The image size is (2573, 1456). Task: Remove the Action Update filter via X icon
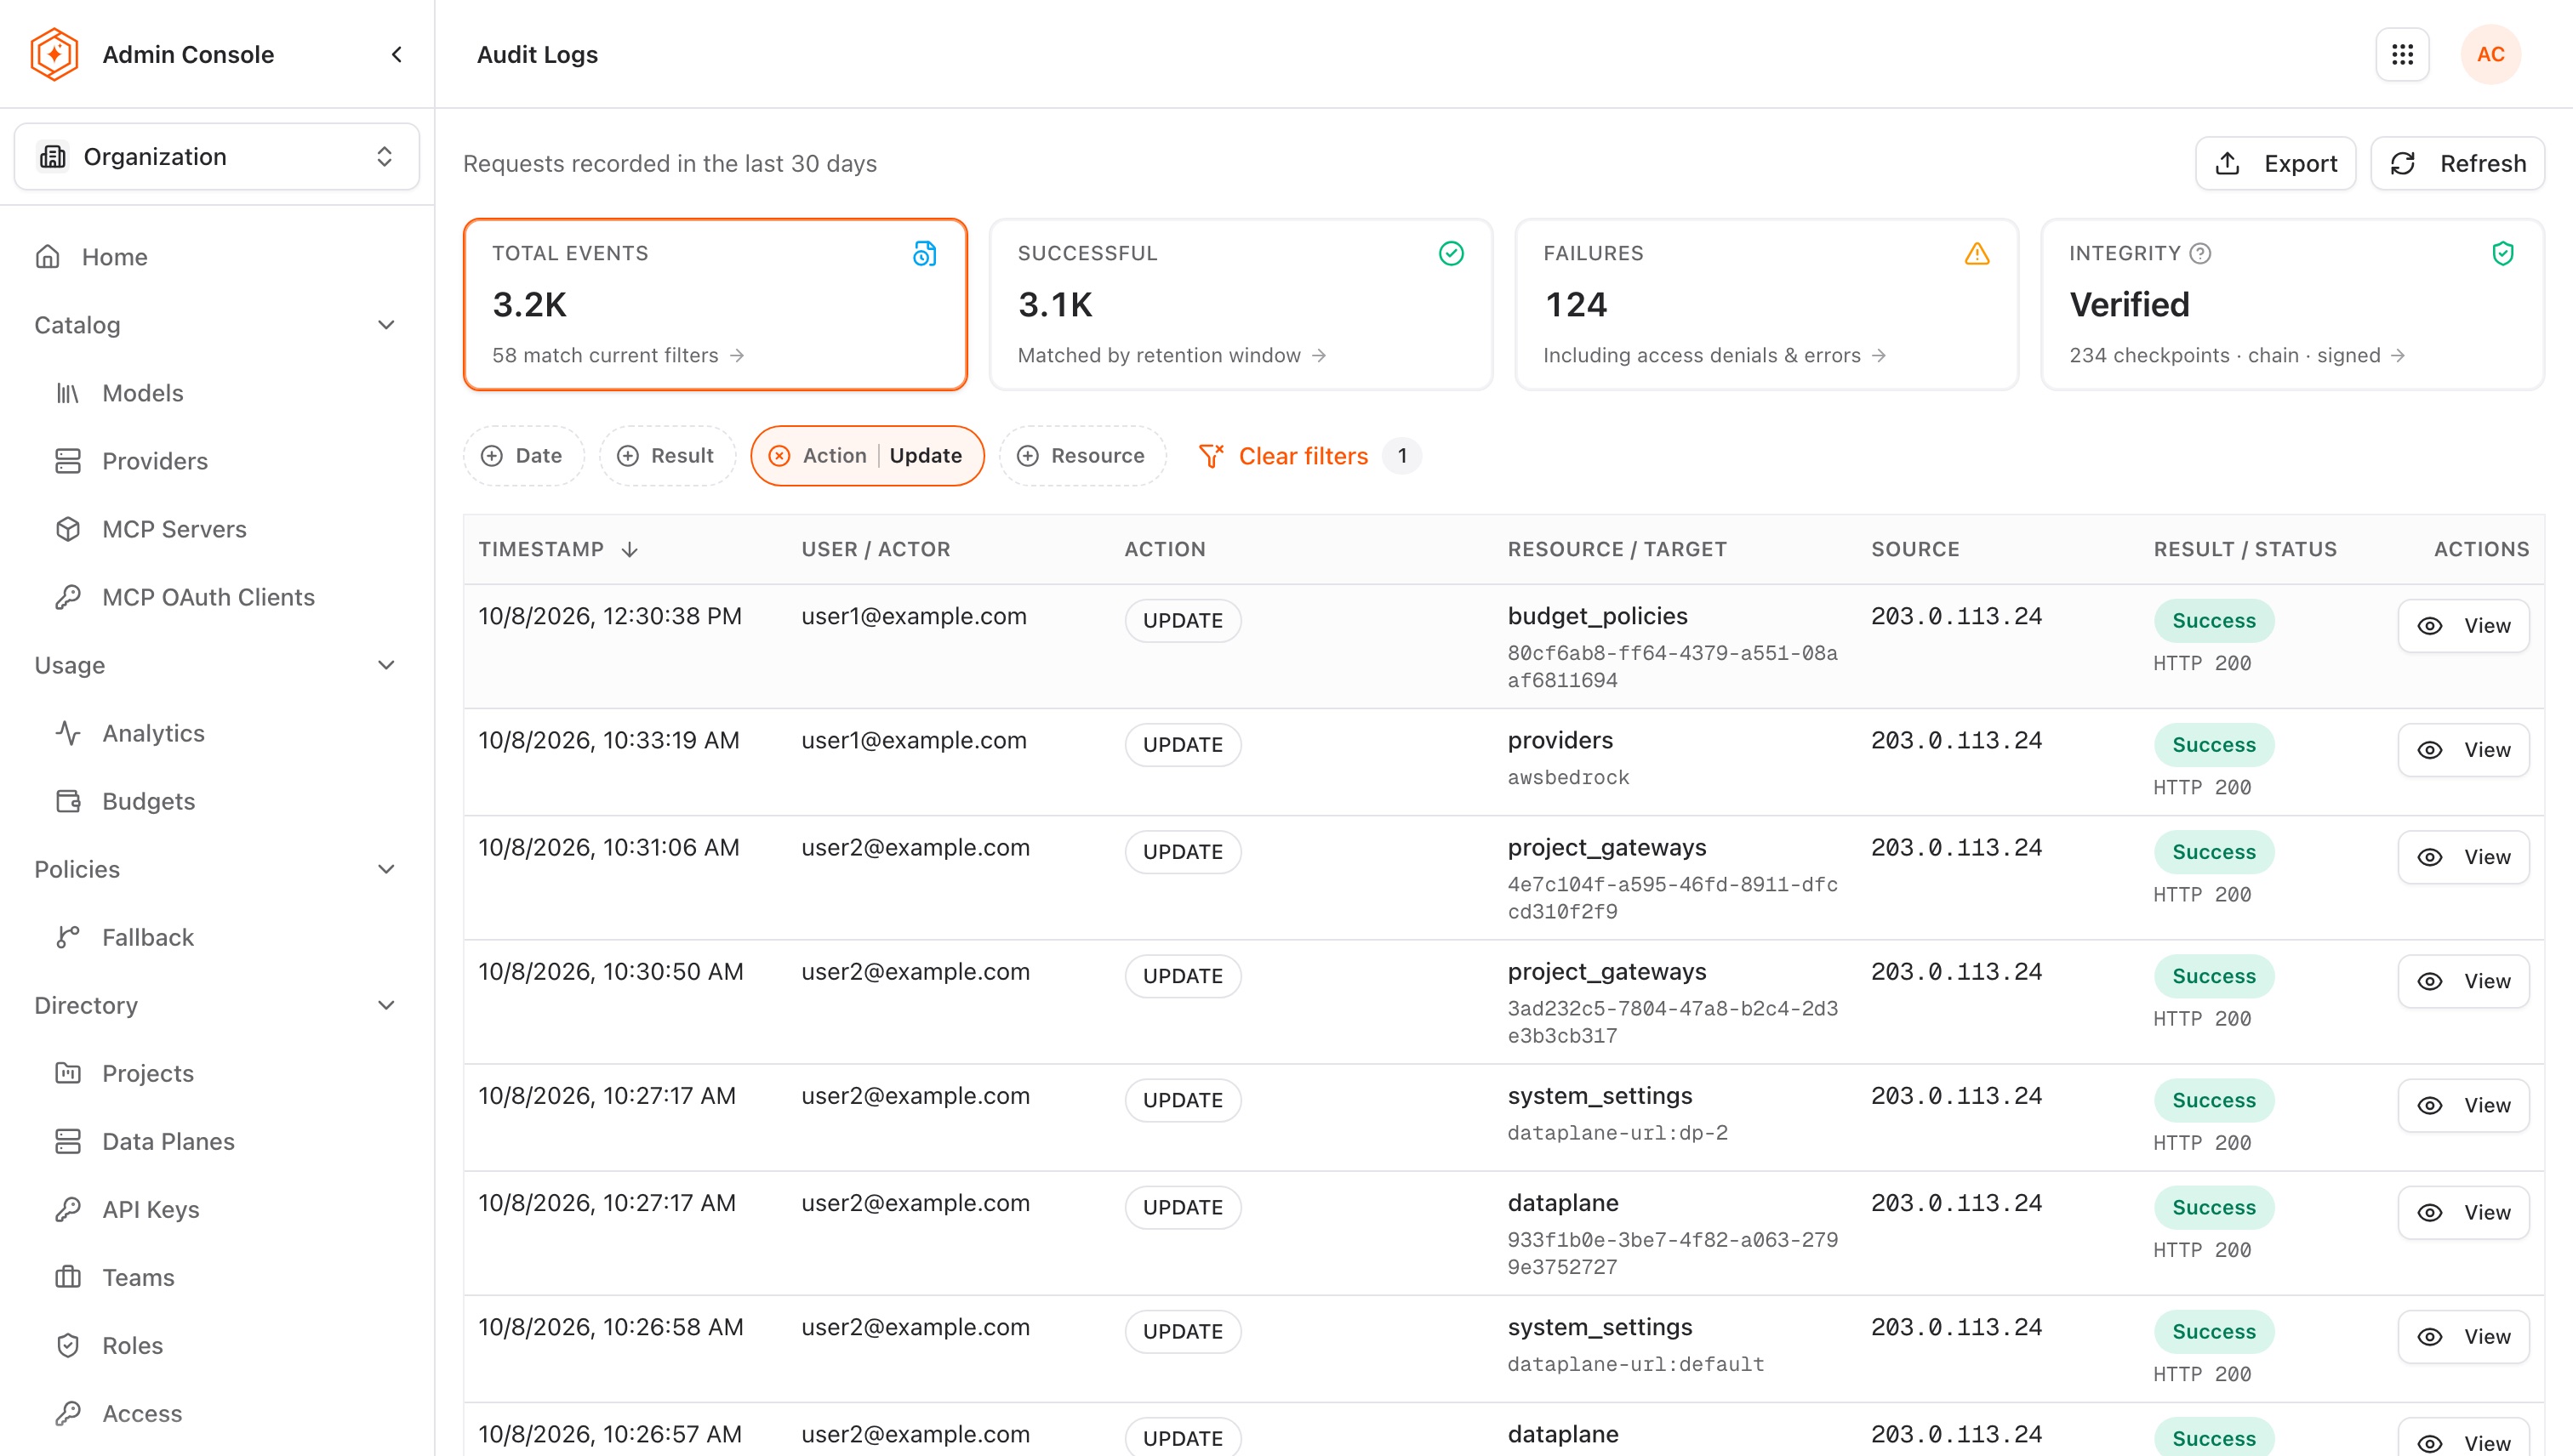coord(779,456)
